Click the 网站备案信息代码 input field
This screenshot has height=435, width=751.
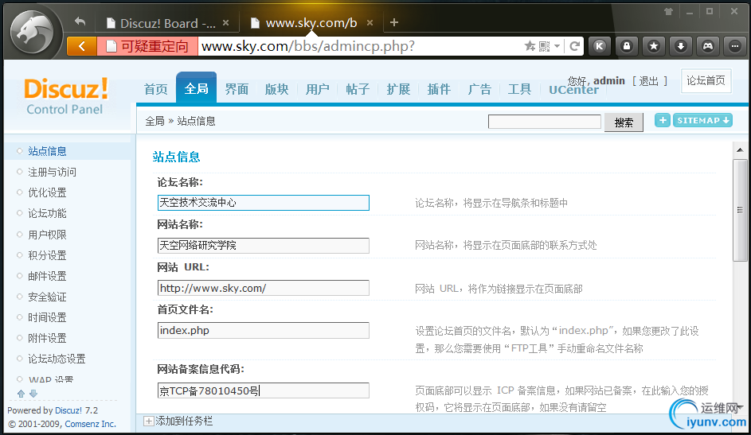(264, 390)
